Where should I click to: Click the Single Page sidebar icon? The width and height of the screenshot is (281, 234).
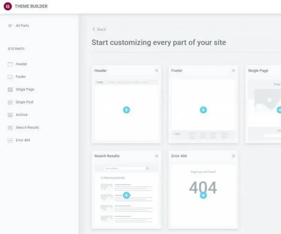tap(10, 89)
